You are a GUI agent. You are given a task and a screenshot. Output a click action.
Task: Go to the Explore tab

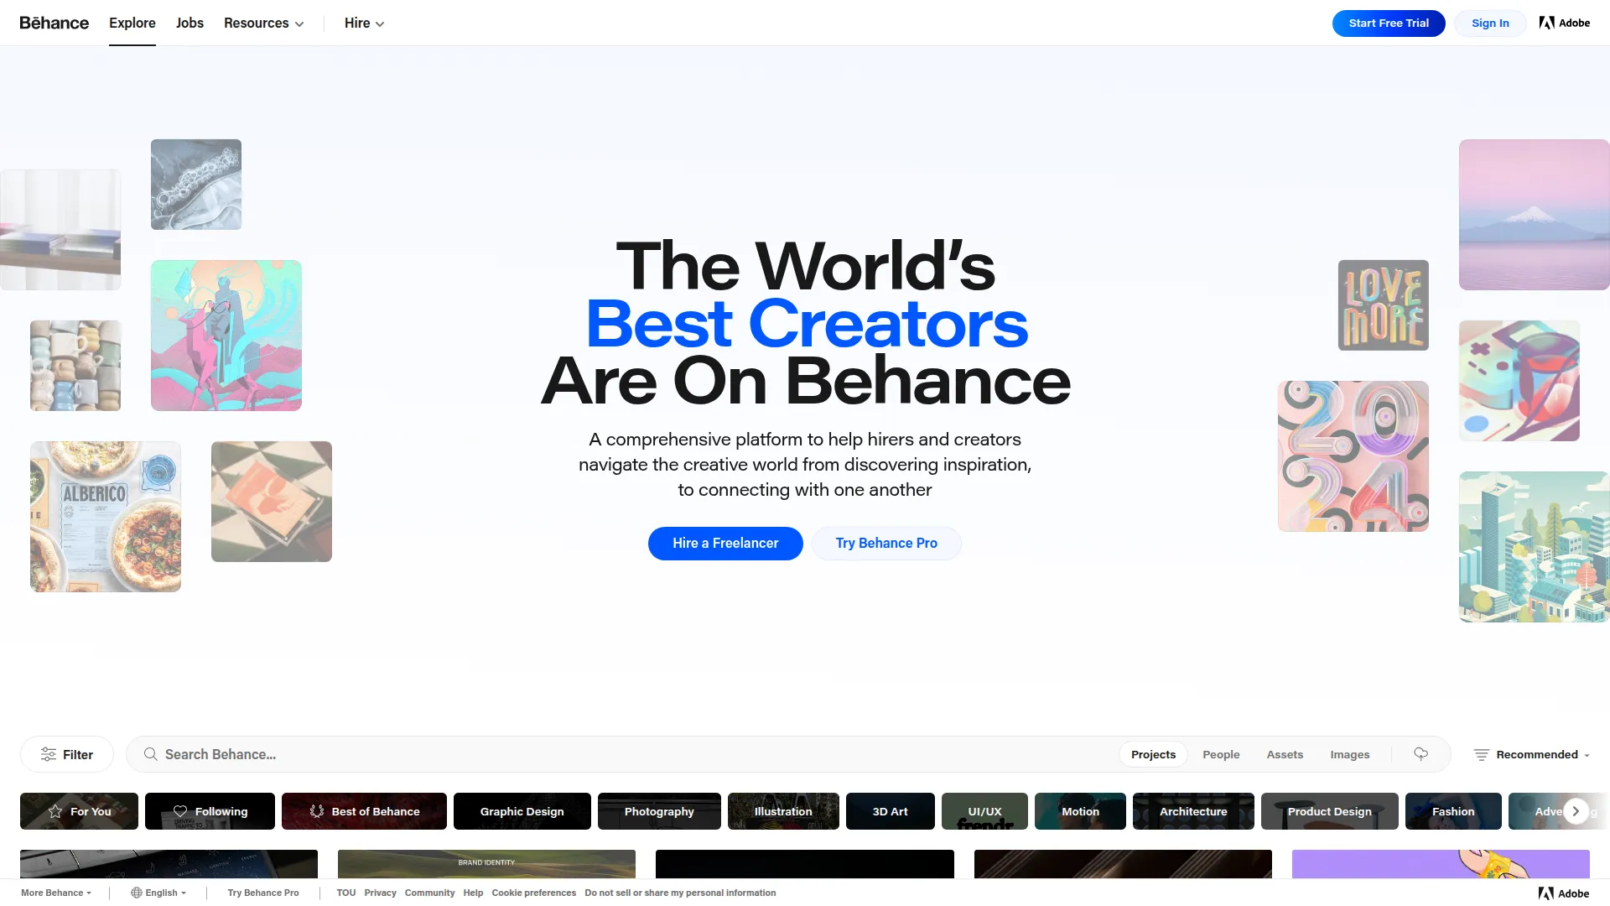click(132, 23)
